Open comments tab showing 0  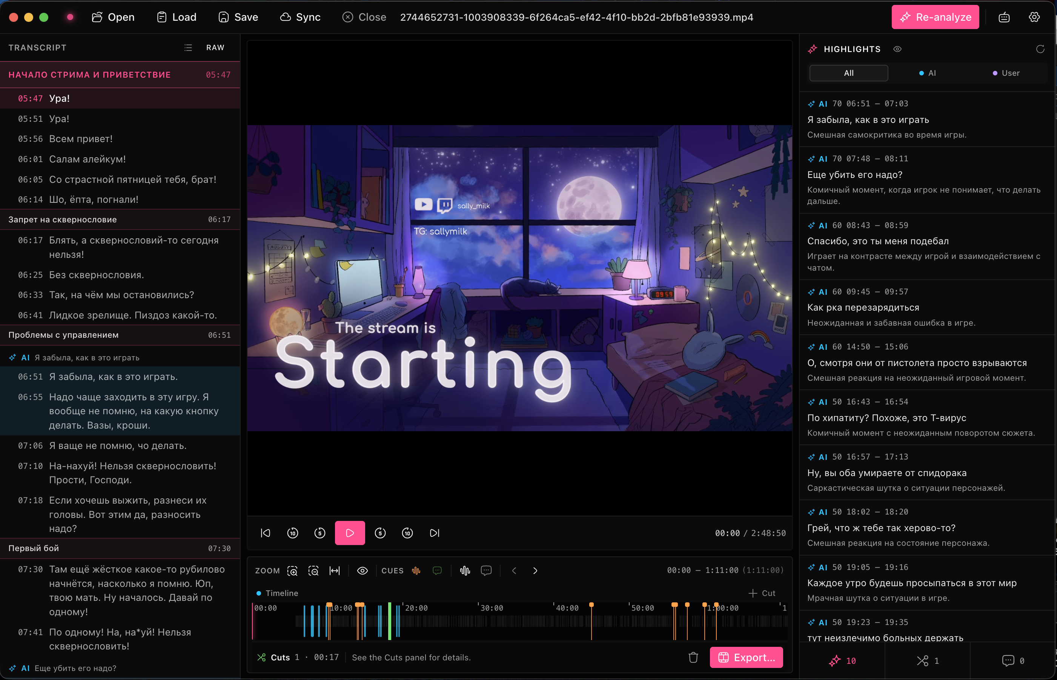pyautogui.click(x=1013, y=660)
